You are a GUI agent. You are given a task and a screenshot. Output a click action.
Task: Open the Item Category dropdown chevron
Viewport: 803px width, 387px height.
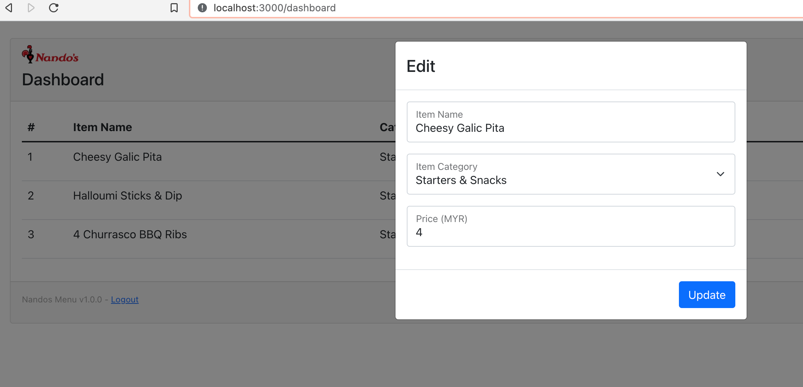721,174
